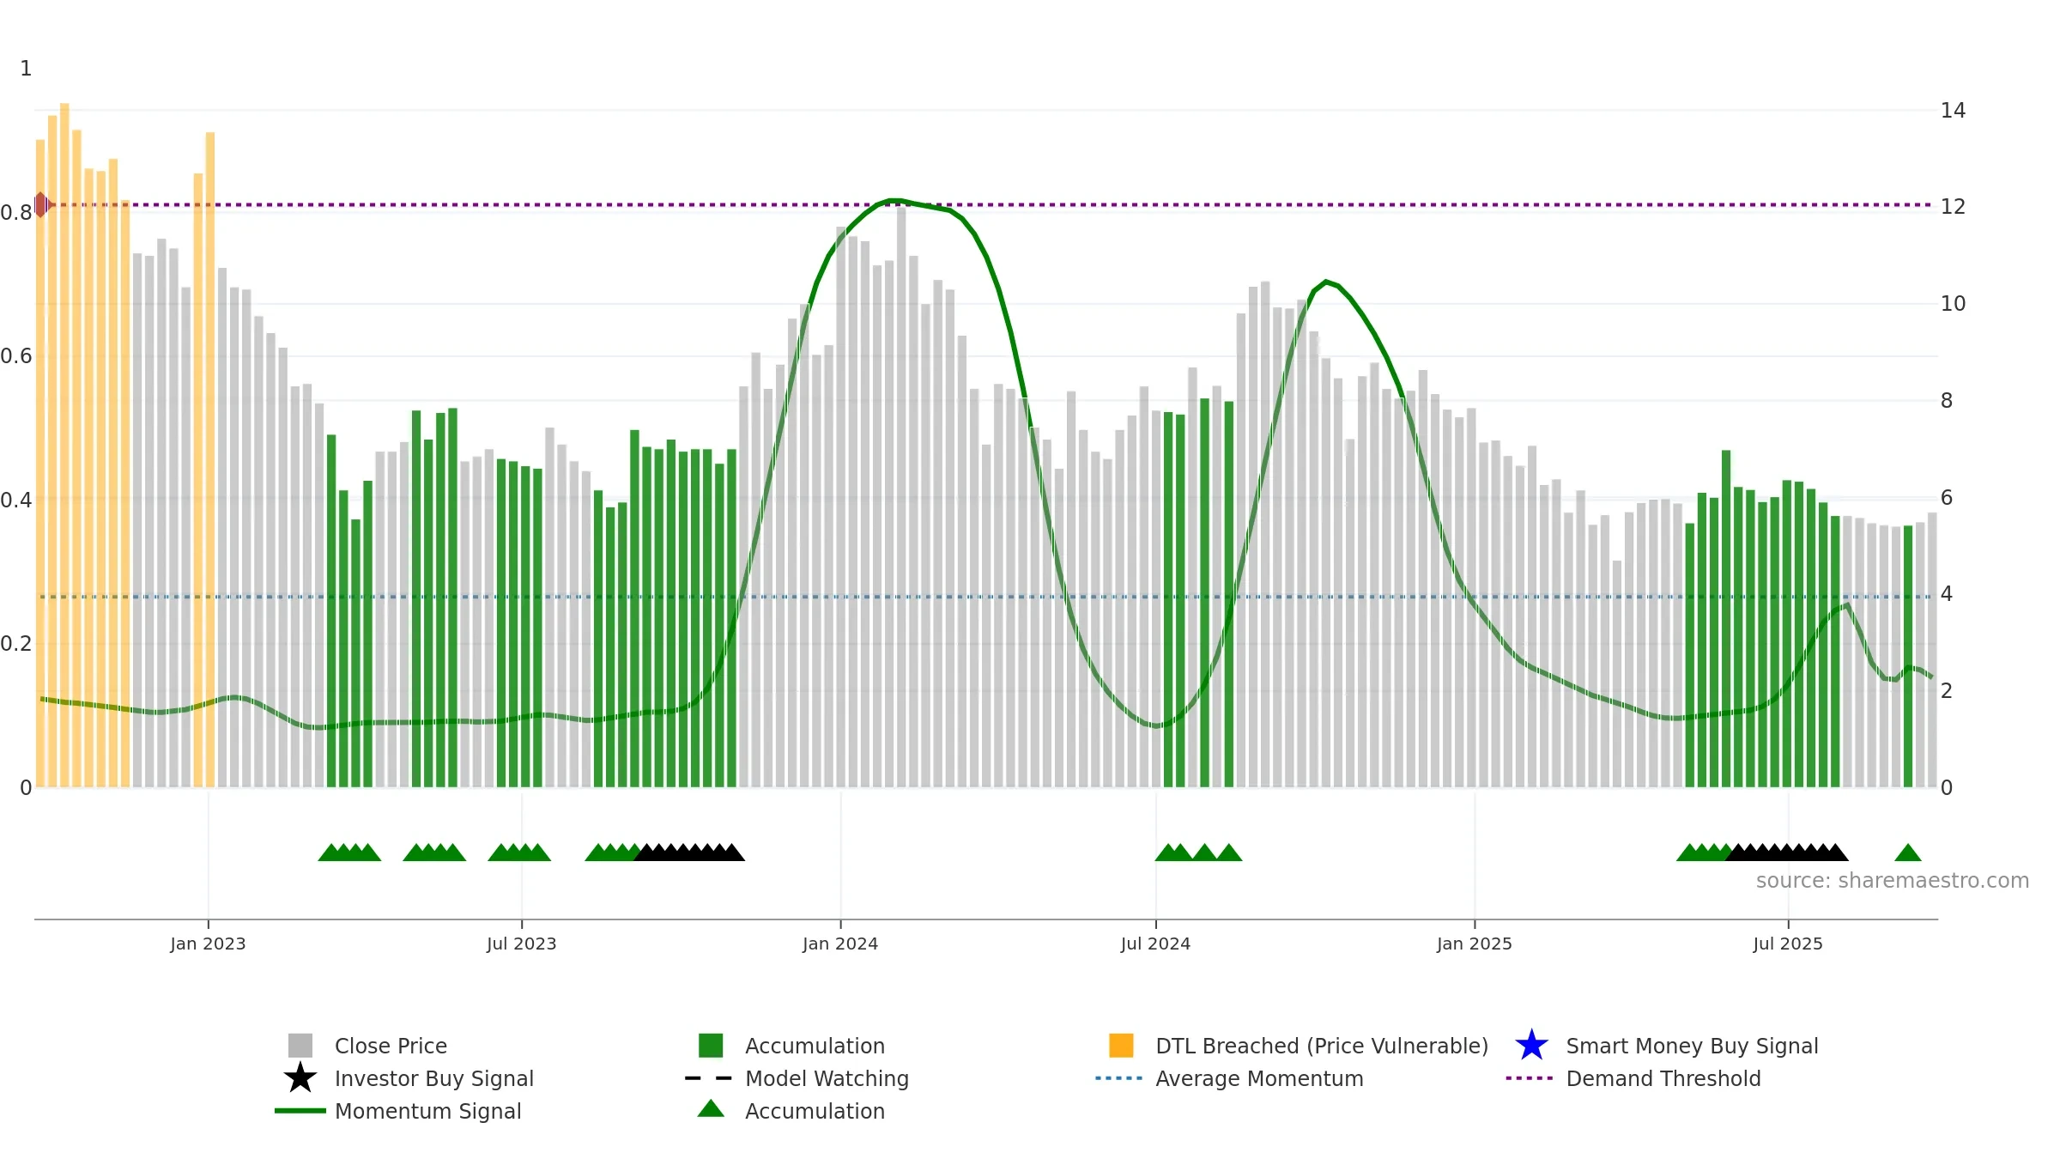Screen dimensions: 2060x1159
Task: Click the Jul 2023 axis label
Action: (x=522, y=944)
